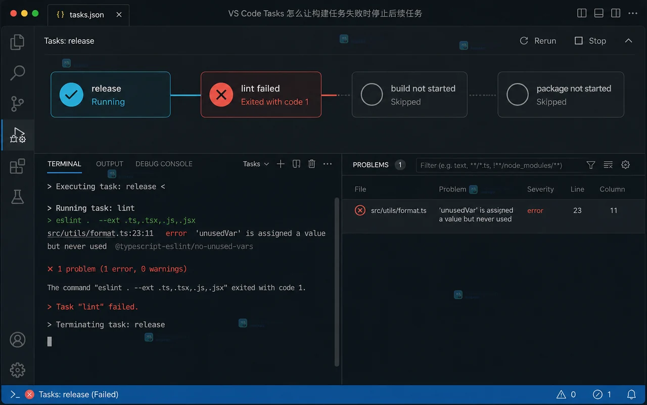
Task: Select the lint failed task card
Action: coord(261,95)
